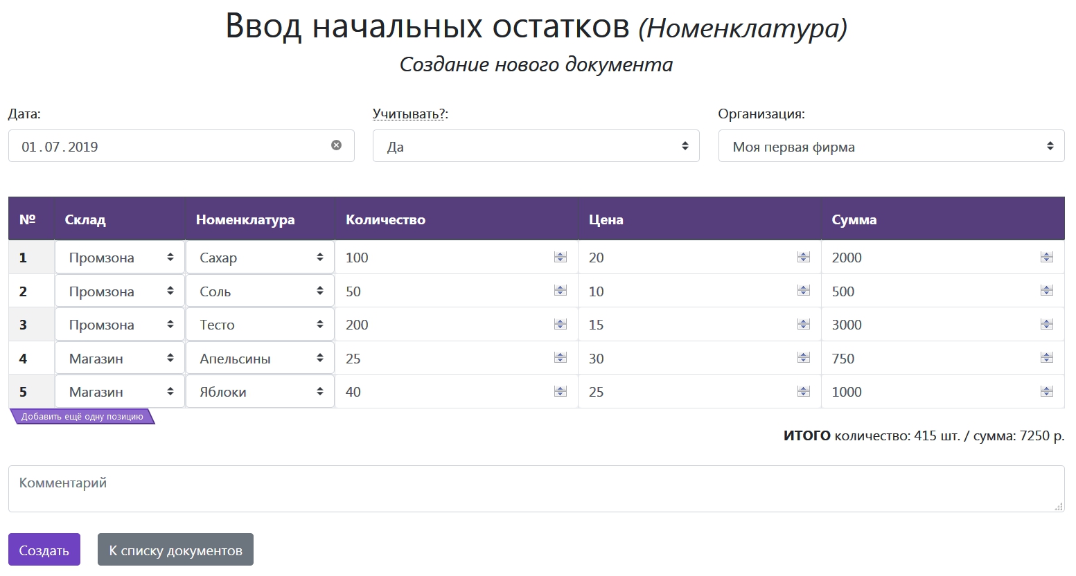This screenshot has height=576, width=1076.
Task: Click the sum spinner in row 3
Action: [x=1046, y=325]
